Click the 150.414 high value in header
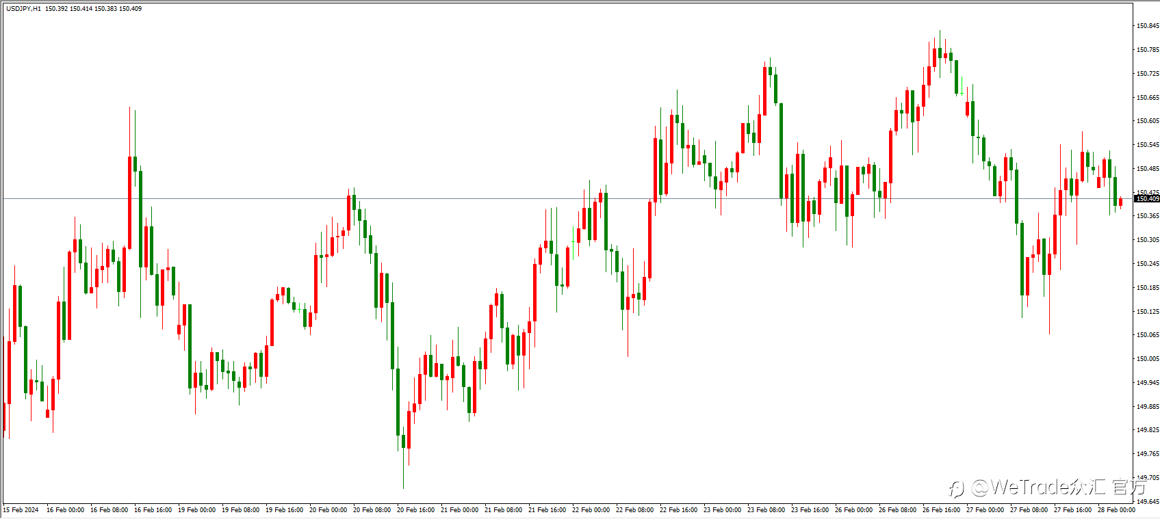Viewport: 1160px width, 519px height. tap(81, 9)
